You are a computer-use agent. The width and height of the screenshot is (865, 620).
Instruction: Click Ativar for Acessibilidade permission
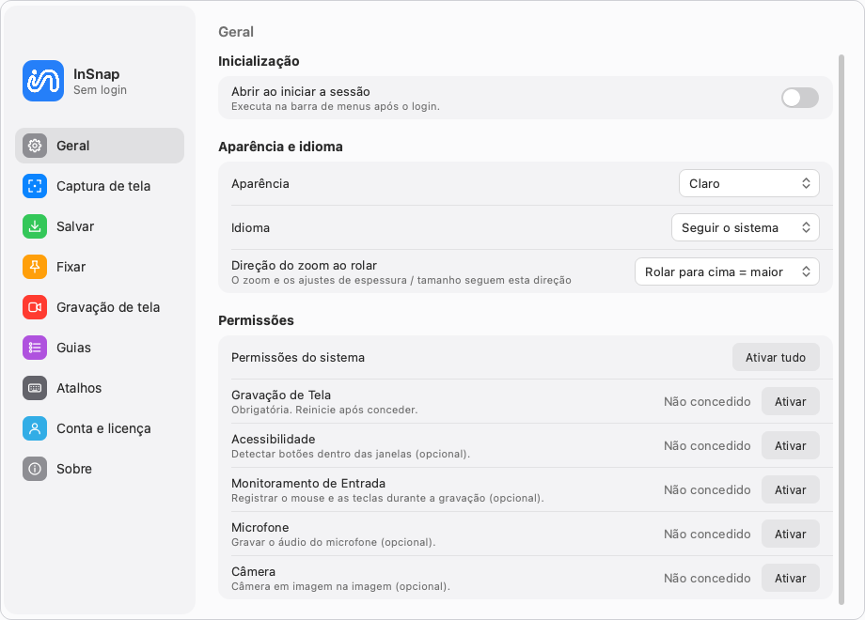791,445
